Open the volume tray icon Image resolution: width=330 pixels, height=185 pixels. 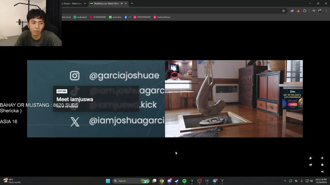(x=311, y=181)
